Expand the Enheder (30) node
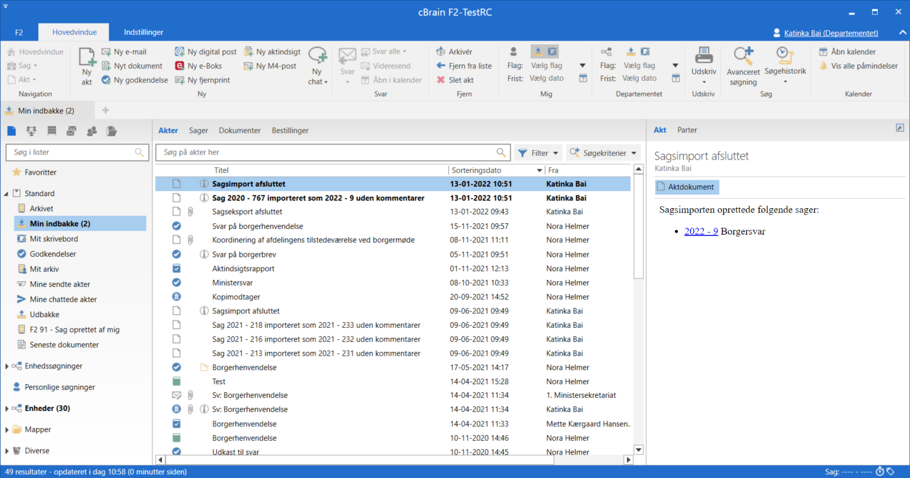 7,409
